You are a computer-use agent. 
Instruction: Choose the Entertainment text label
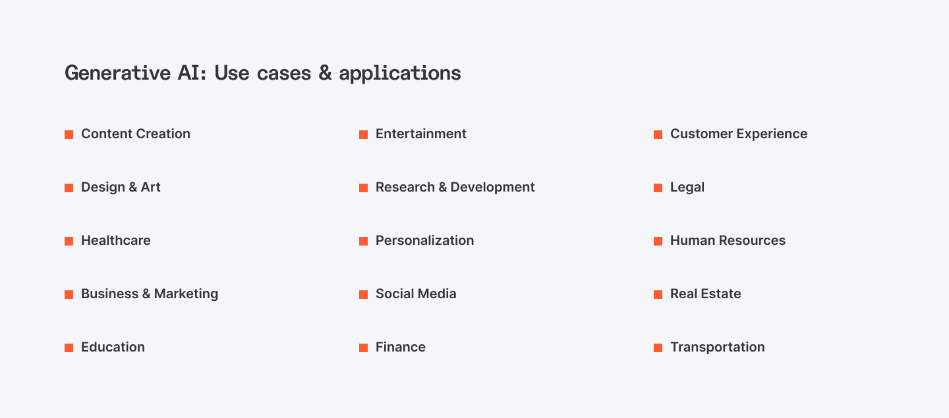(420, 134)
